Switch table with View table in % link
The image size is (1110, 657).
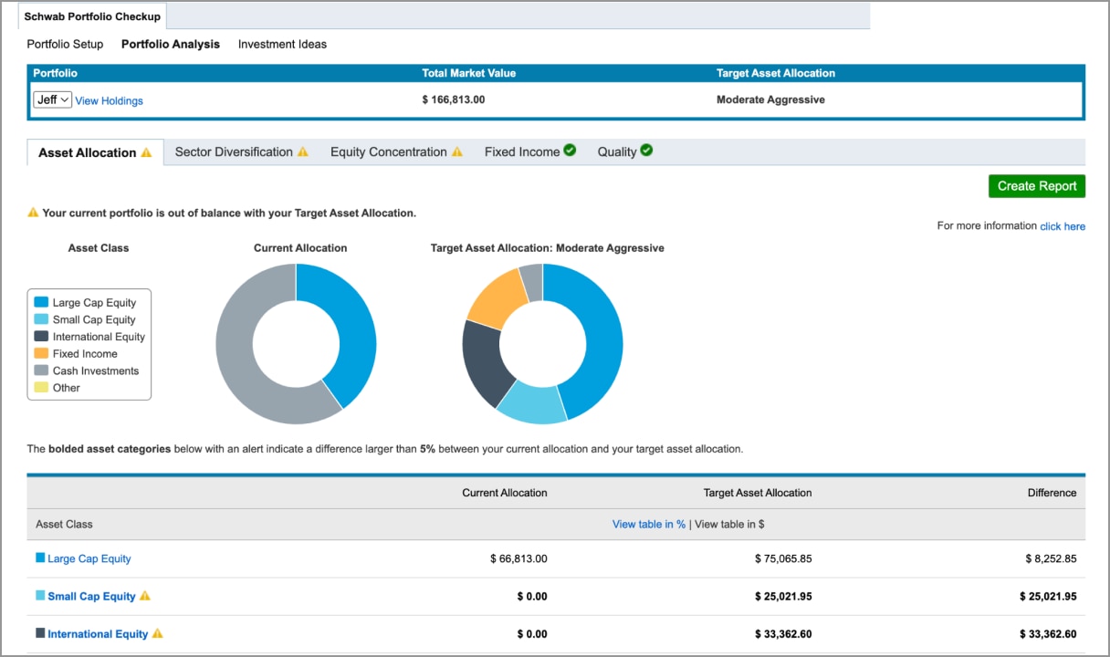pyautogui.click(x=648, y=524)
